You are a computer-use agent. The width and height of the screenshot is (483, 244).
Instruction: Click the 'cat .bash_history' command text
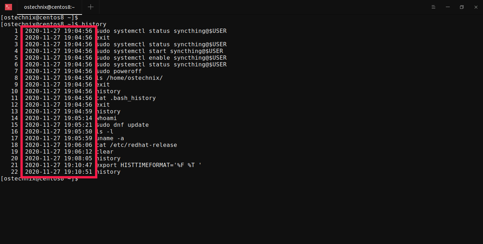[x=126, y=98]
